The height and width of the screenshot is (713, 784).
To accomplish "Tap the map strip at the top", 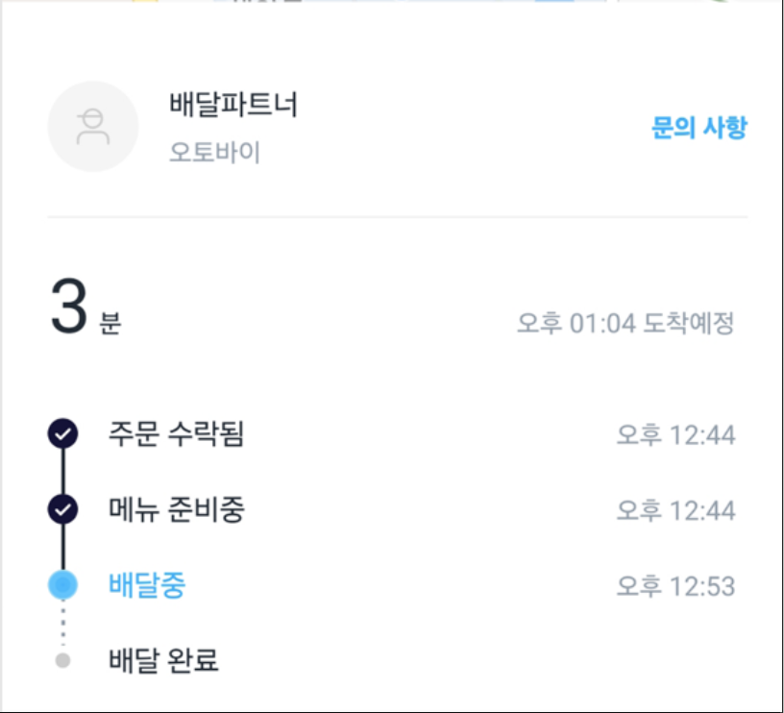I will tap(392, 3).
